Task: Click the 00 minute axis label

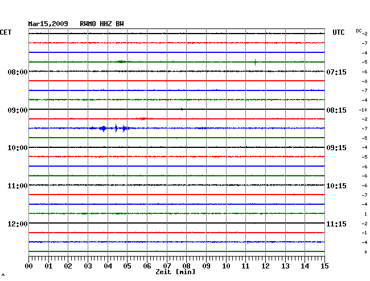Action: pos(29,266)
